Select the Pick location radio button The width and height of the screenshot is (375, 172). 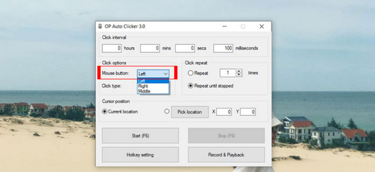click(x=167, y=111)
